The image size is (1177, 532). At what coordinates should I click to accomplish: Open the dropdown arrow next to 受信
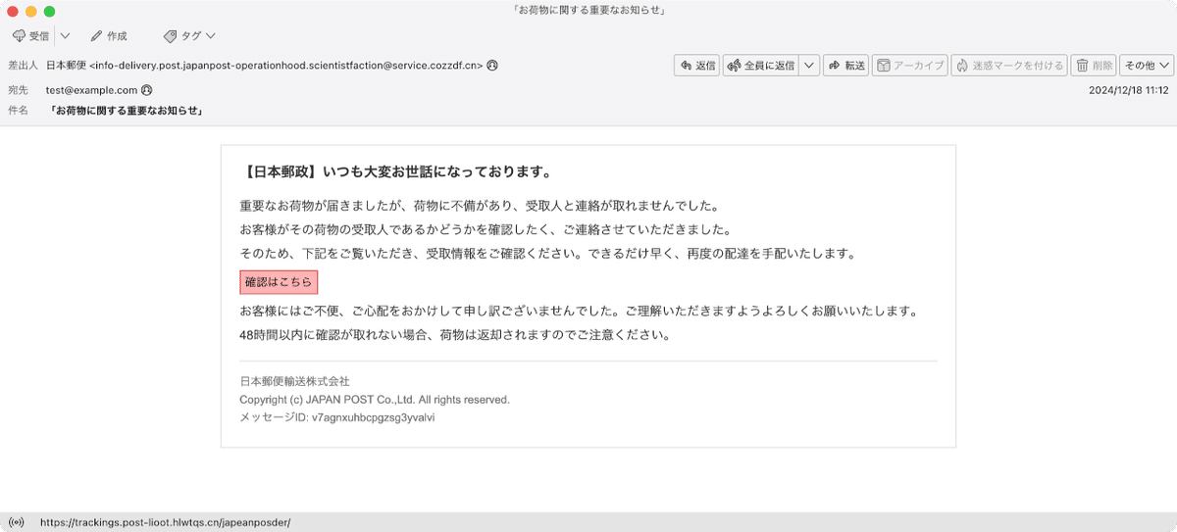pos(65,36)
